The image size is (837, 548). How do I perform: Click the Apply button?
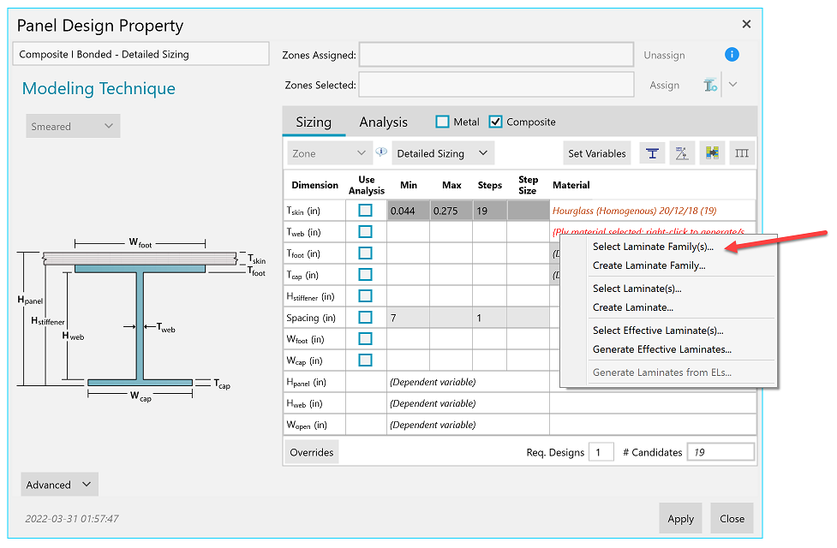coord(680,518)
